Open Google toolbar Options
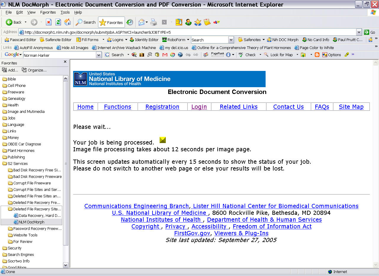The width and height of the screenshot is (379, 276). (331, 55)
